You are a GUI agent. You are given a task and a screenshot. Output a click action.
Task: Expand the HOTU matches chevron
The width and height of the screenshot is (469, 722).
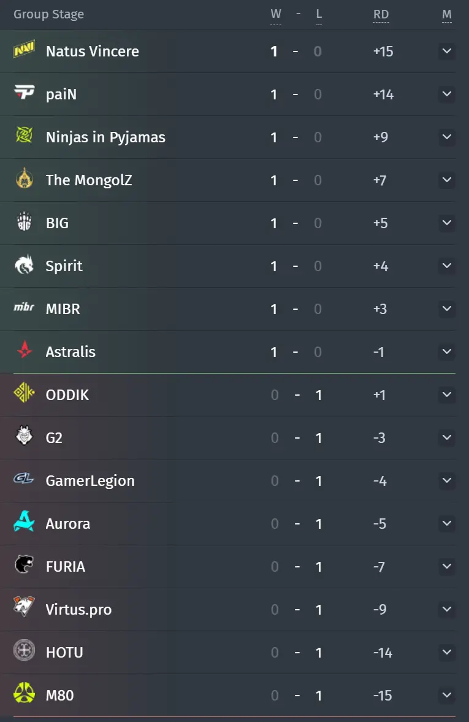pyautogui.click(x=447, y=651)
